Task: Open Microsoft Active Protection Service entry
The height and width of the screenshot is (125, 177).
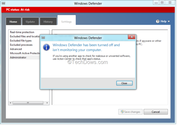Action: pyautogui.click(x=25, y=53)
